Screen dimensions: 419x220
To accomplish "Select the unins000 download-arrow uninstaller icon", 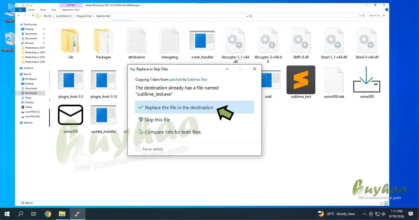I will [367, 80].
